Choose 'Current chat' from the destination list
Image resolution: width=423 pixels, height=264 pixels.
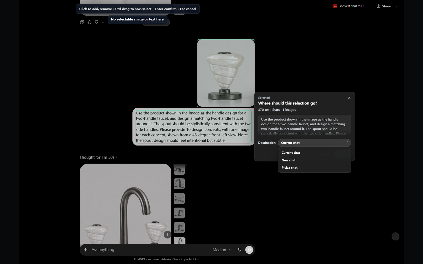314,153
